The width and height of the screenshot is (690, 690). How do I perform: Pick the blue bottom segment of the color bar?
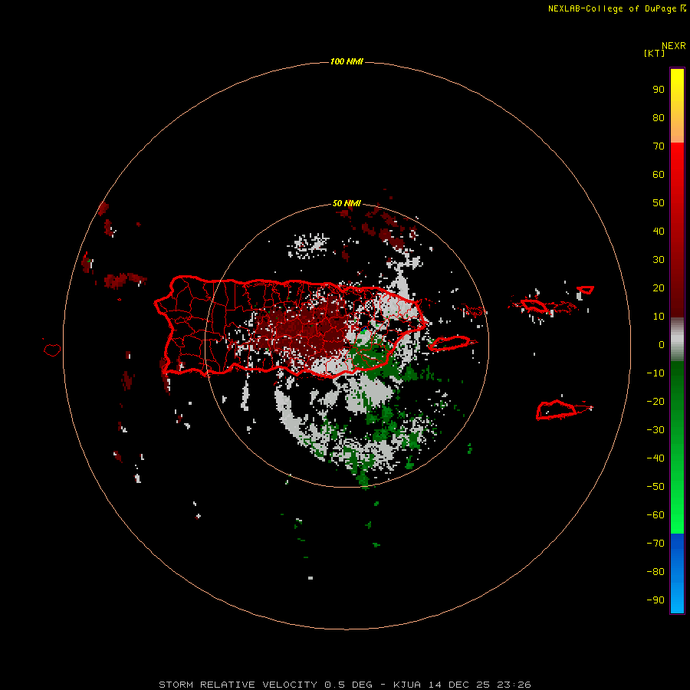tap(677, 573)
